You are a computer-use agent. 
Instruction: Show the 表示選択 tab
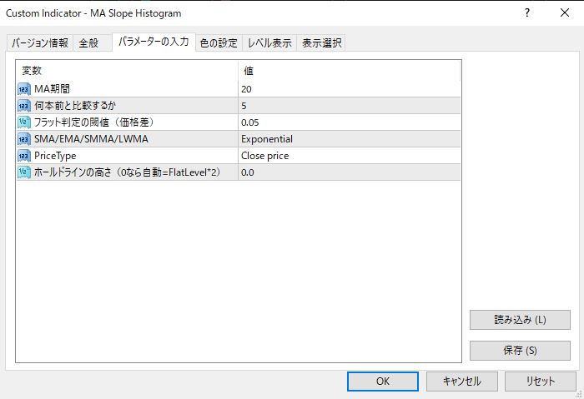pyautogui.click(x=321, y=43)
